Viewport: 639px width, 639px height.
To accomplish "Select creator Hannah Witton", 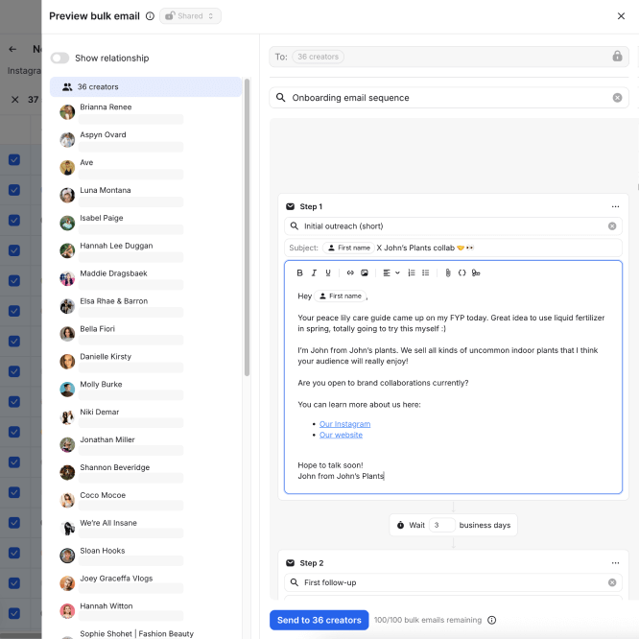I will [146, 611].
